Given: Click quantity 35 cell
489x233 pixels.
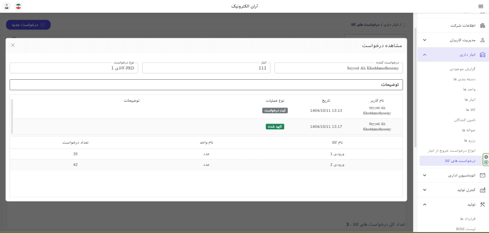Looking at the screenshot, I should tap(75, 154).
